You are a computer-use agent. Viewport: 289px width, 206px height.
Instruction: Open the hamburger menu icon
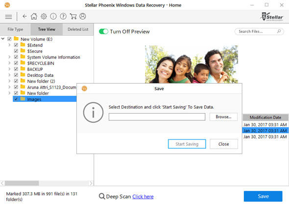point(8,17)
